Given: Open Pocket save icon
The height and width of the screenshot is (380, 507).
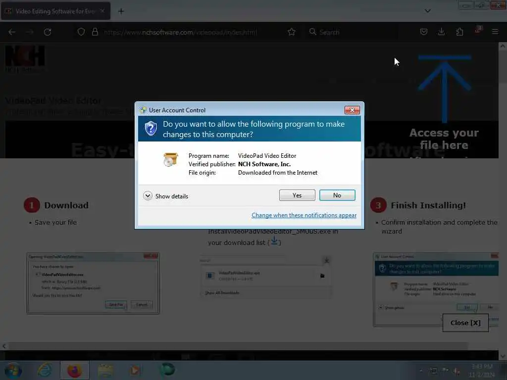Looking at the screenshot, I should click(424, 32).
